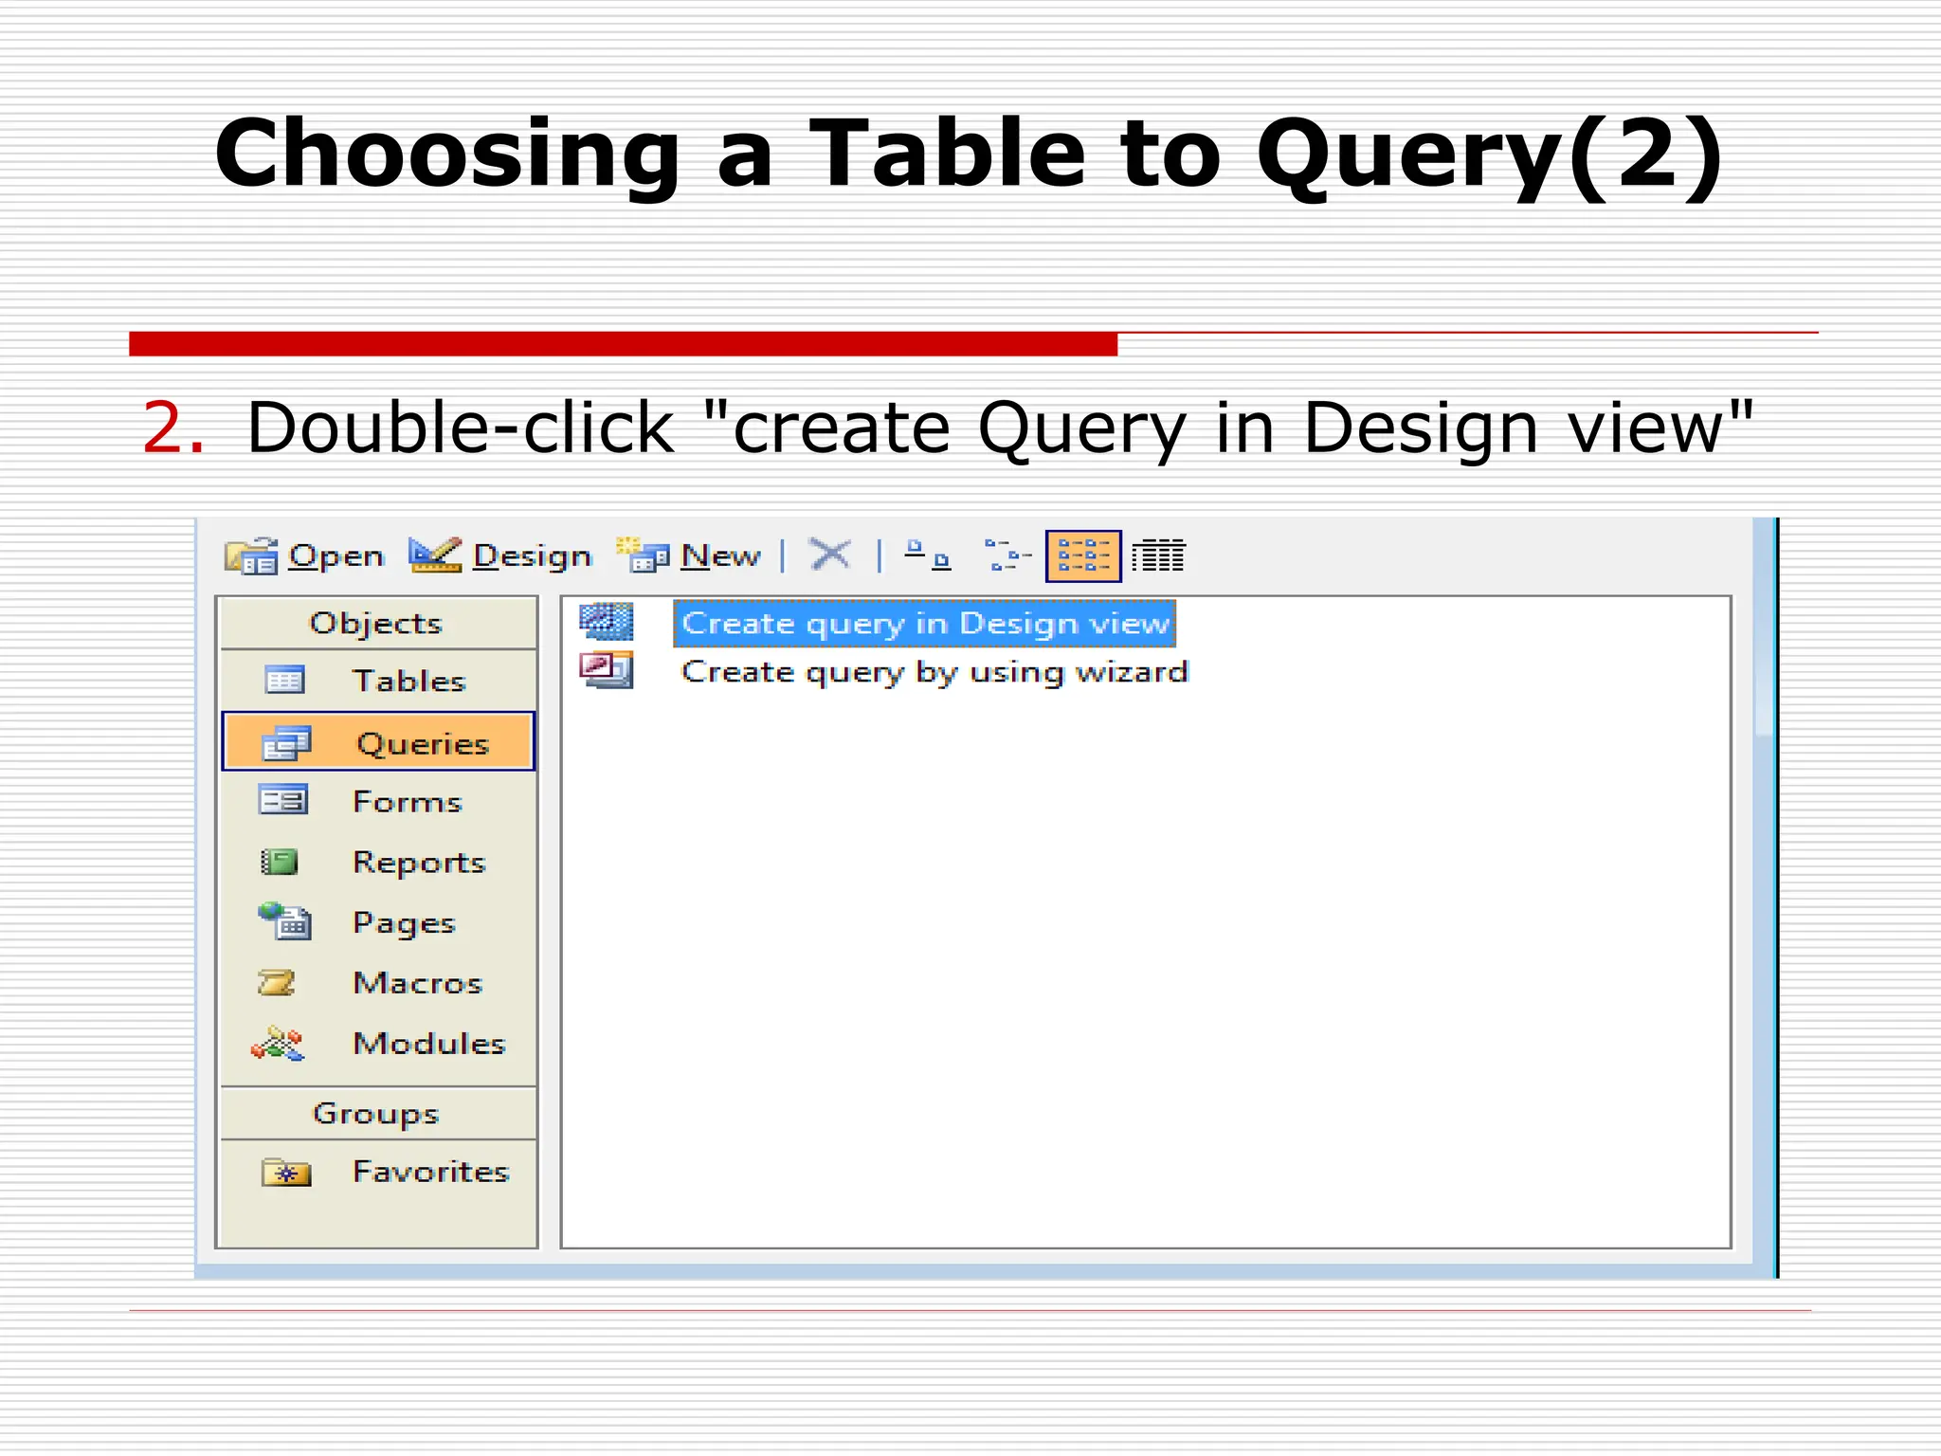Select "Create query in Design view"
1941x1456 pixels.
(x=925, y=624)
